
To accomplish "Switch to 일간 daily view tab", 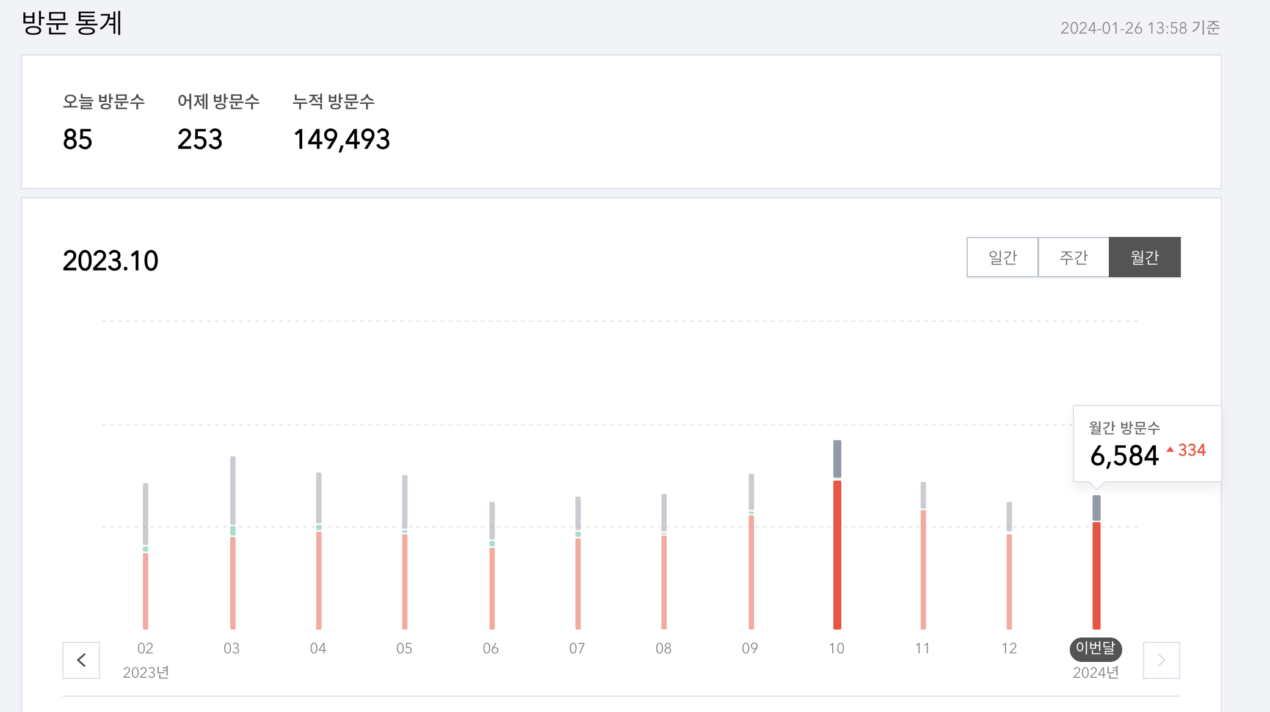I will 1003,257.
